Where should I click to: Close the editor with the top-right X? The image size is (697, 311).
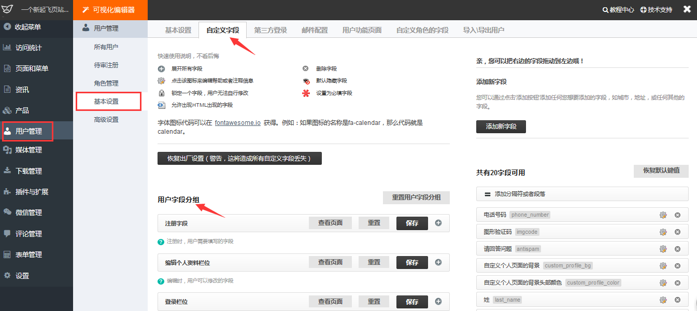pyautogui.click(x=687, y=9)
